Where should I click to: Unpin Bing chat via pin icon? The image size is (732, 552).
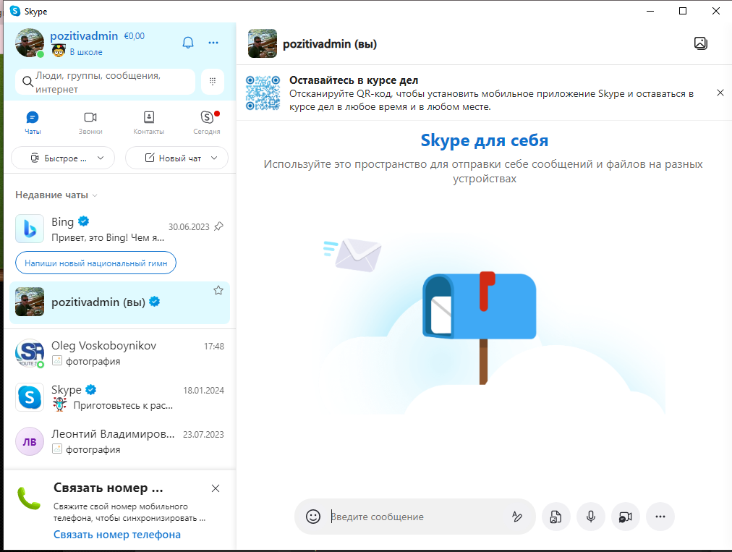click(218, 226)
